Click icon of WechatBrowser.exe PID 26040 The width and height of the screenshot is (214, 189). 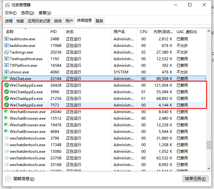pos(6,112)
